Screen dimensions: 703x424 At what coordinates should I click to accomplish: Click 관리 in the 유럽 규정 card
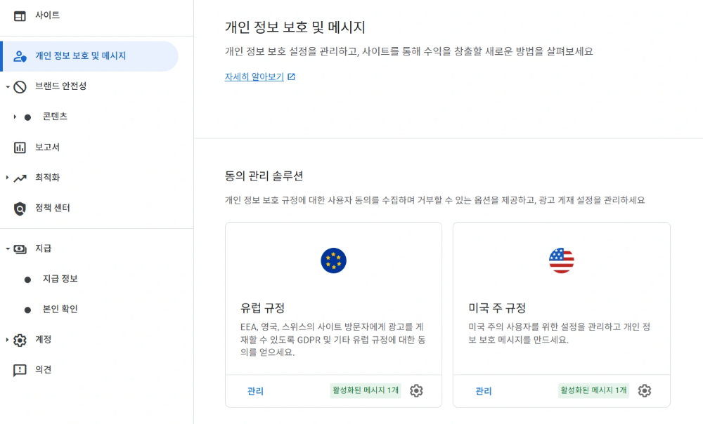(x=255, y=391)
